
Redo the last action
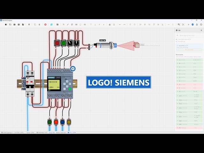point(124,25)
